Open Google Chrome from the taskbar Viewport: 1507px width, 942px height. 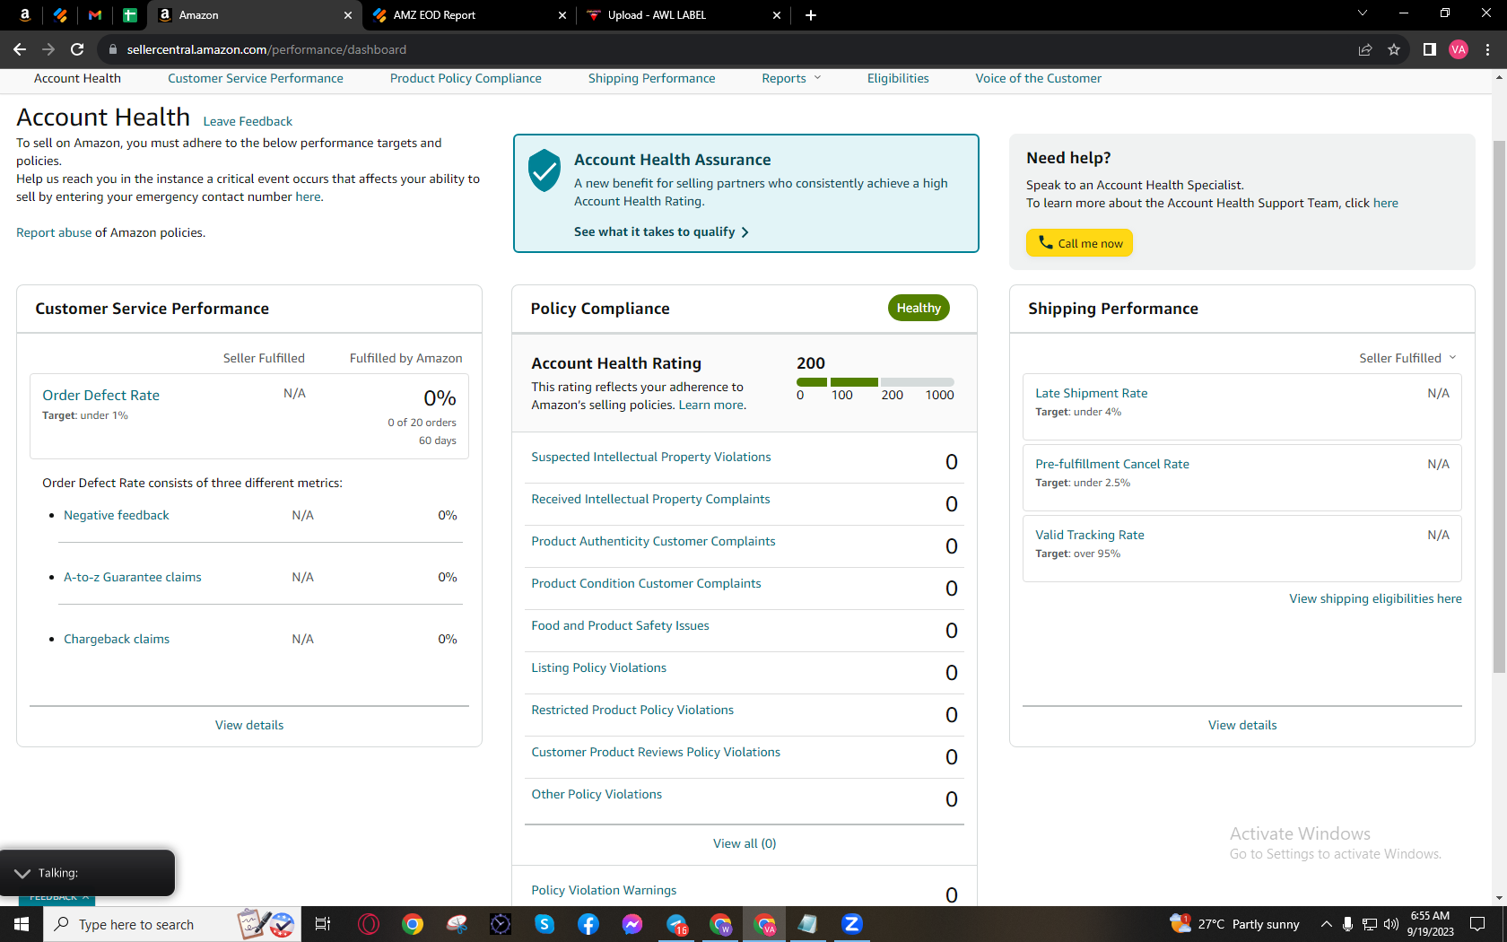[x=413, y=924]
